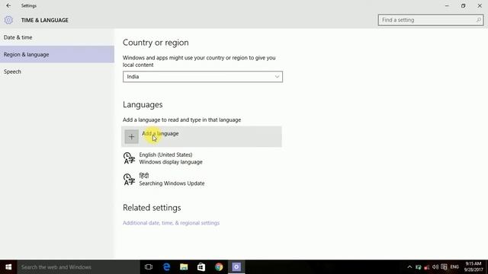Screen dimensions: 488x274
Task: Click the back arrow in Settings
Action: coord(8,5)
